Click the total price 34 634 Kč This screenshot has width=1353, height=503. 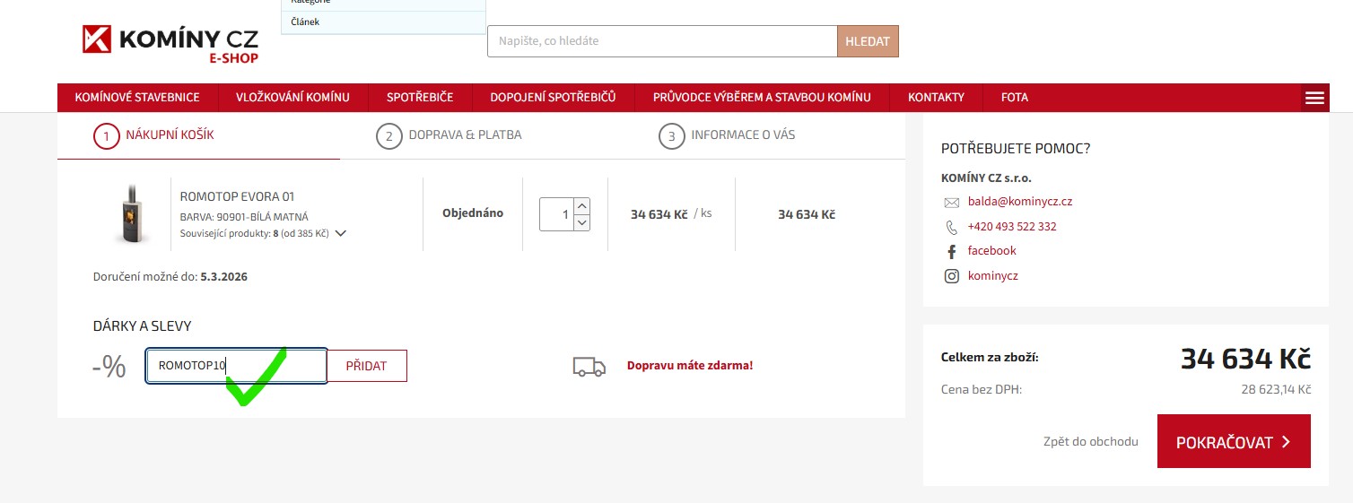(1245, 359)
